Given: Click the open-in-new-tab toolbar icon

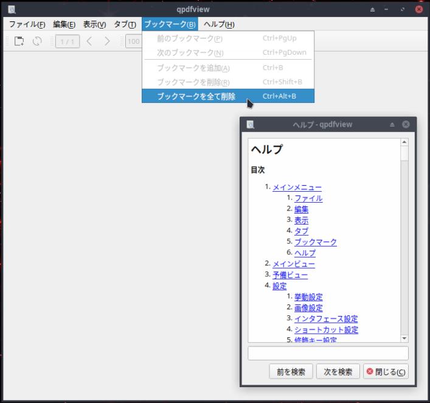Looking at the screenshot, I should (19, 41).
